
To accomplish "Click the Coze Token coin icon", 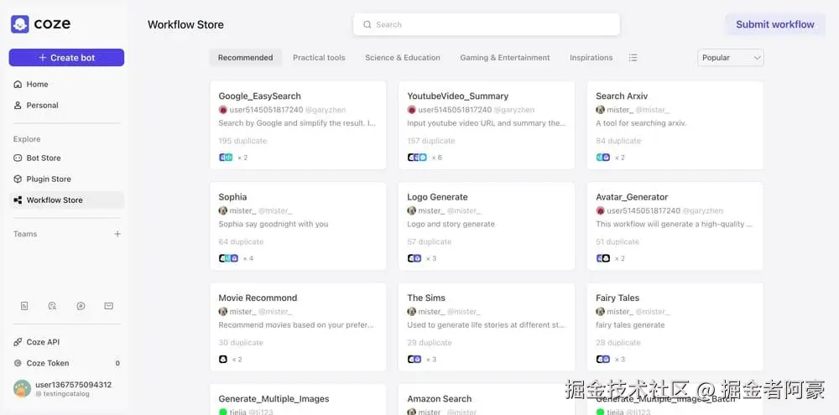I will click(x=18, y=363).
